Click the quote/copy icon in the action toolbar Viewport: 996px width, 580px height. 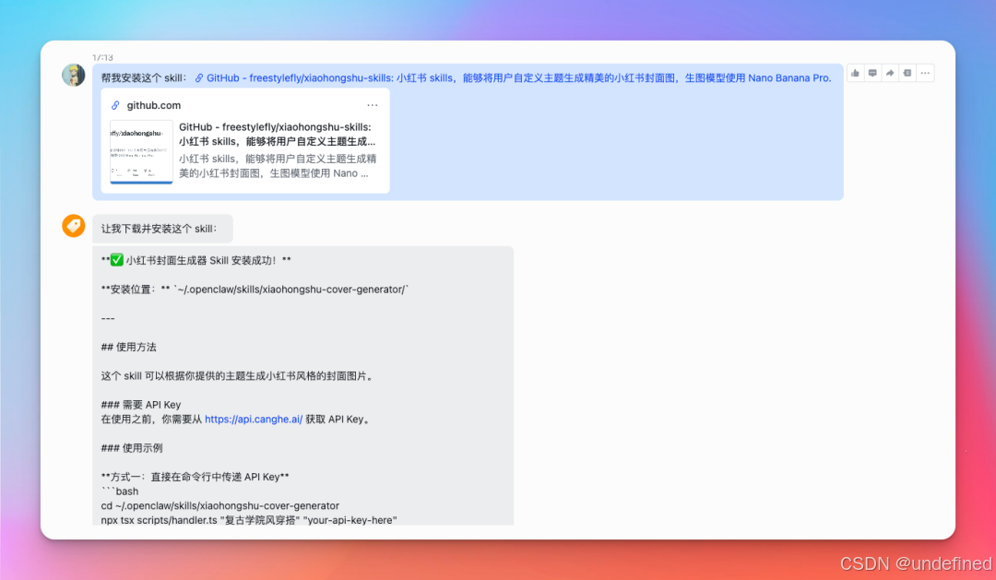907,73
